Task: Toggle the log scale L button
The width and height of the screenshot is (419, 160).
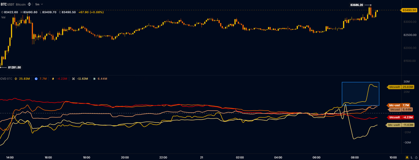Action: click(411, 158)
